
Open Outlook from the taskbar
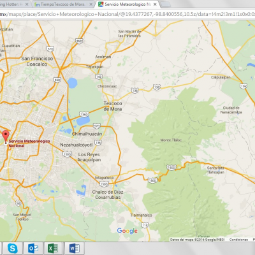[33, 248]
